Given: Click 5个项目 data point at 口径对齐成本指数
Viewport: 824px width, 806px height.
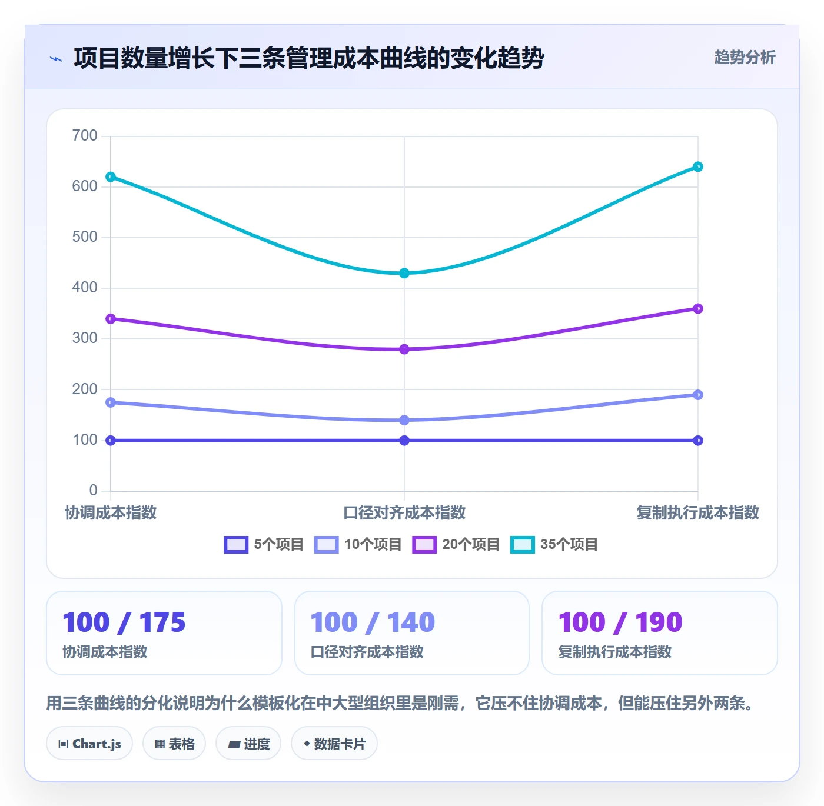Looking at the screenshot, I should click(x=404, y=441).
